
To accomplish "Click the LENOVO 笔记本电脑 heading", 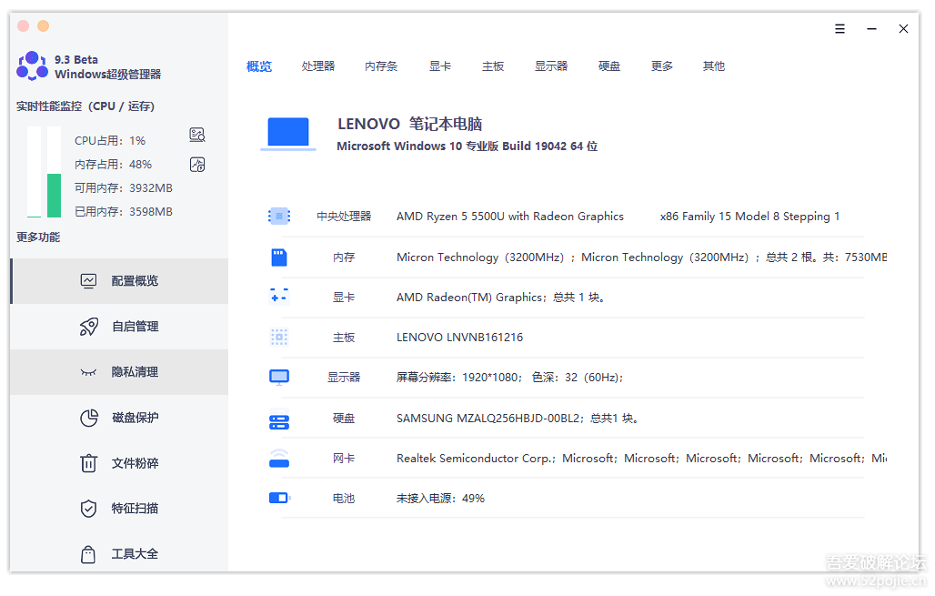I will tap(410, 124).
